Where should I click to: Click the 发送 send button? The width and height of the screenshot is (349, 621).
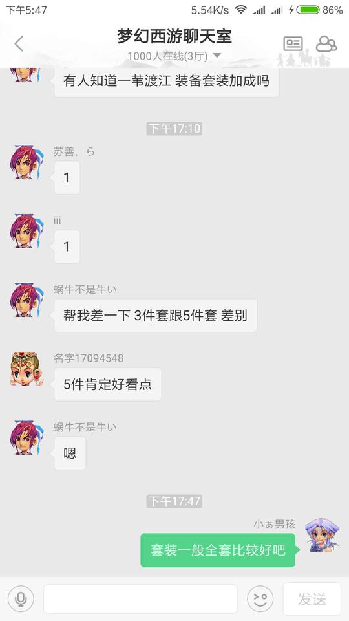pos(312,599)
